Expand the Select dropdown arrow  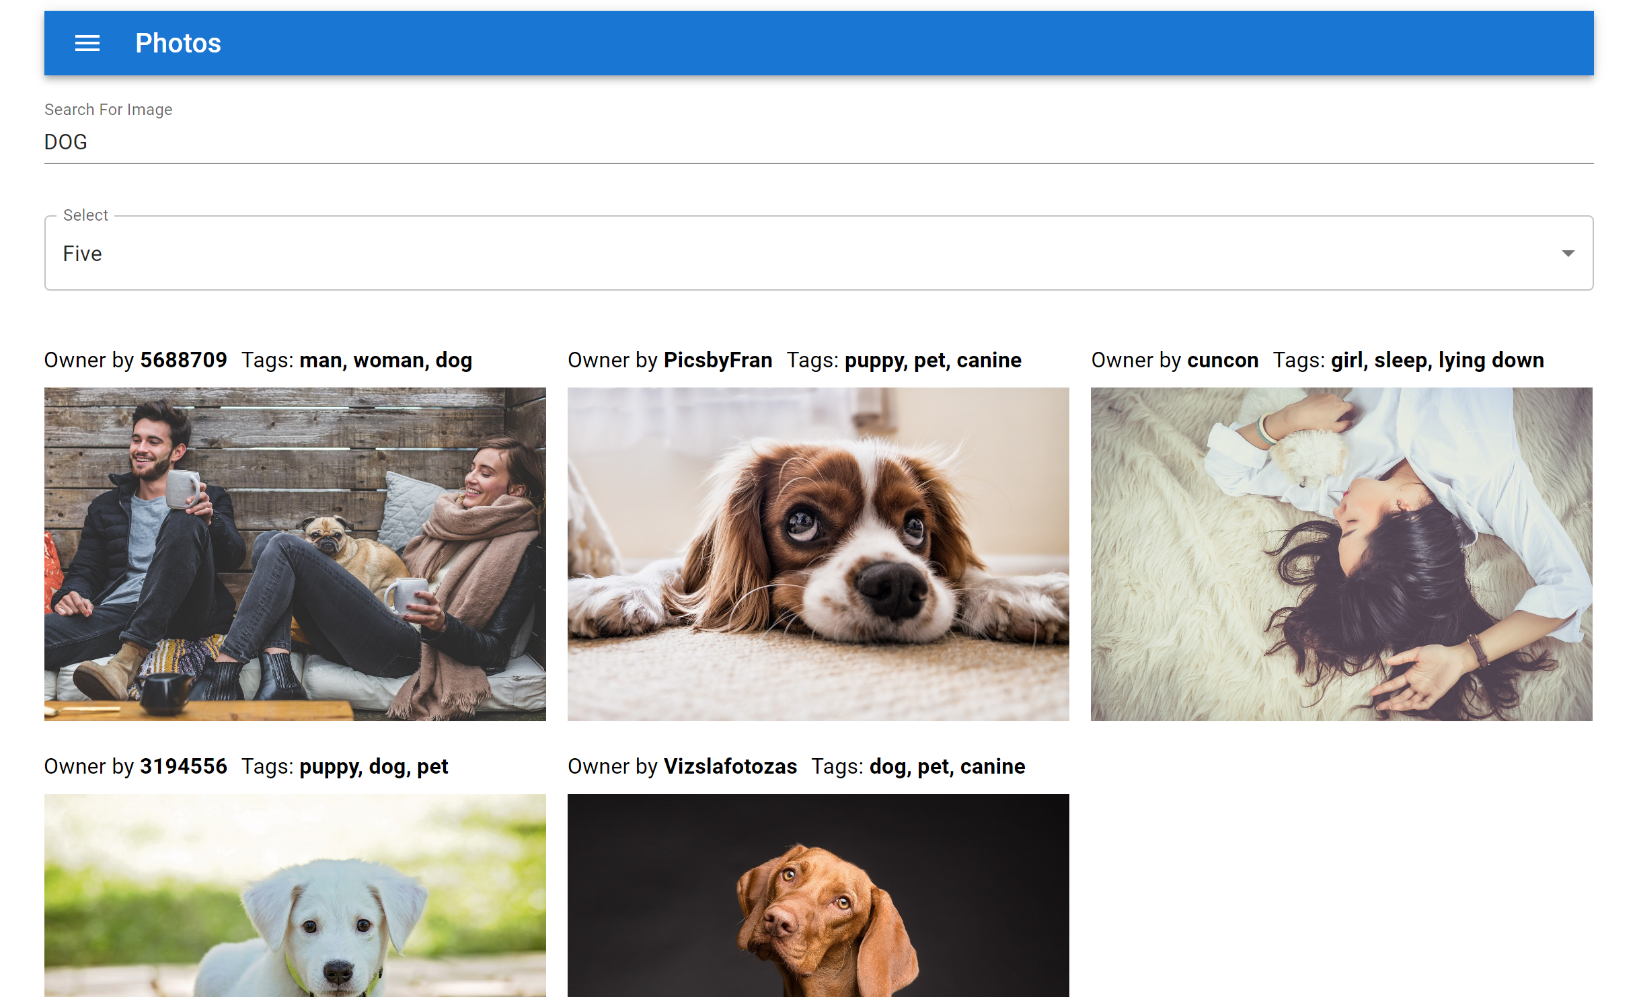pyautogui.click(x=1568, y=254)
